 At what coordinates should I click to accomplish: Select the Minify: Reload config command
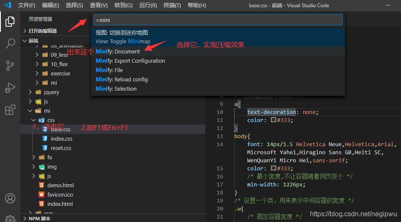point(218,79)
